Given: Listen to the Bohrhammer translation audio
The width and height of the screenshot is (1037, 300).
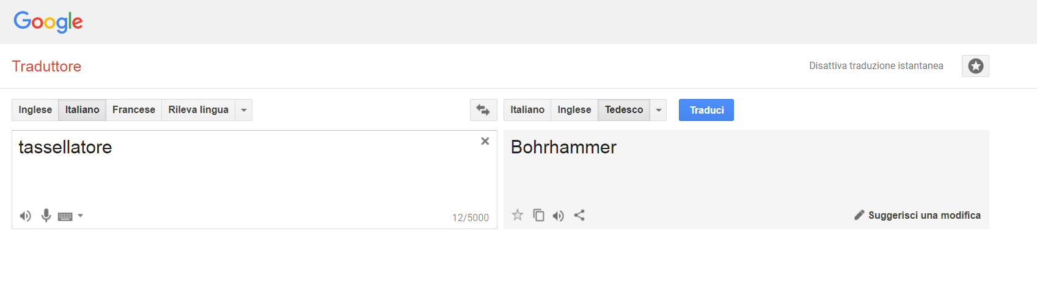Looking at the screenshot, I should click(x=559, y=216).
